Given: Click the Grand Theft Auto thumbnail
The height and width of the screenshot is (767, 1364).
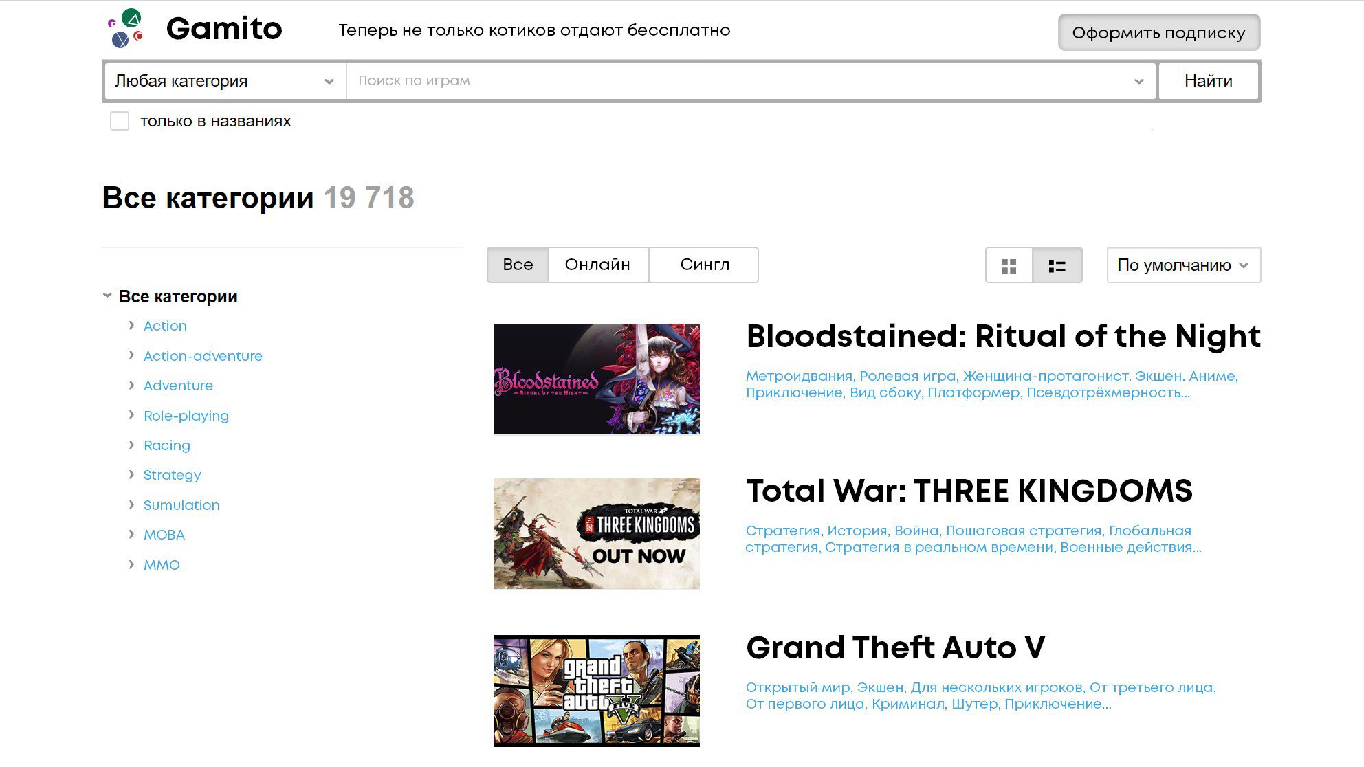Looking at the screenshot, I should [x=596, y=691].
